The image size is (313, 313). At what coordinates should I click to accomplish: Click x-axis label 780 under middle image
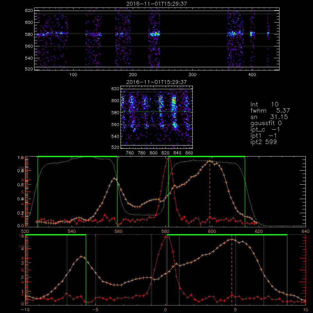pos(142,153)
